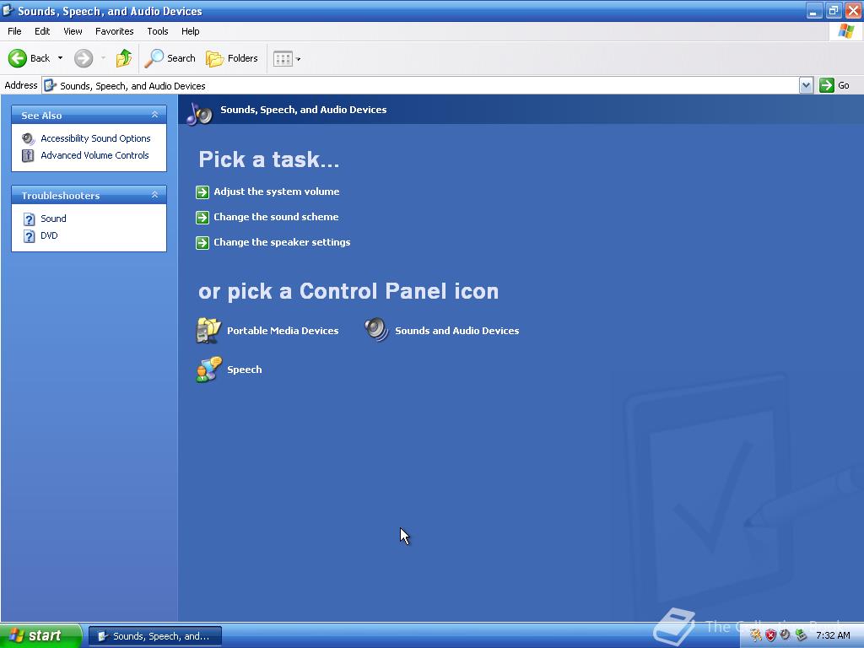Click arrow icon beside Change the sound scheme
Viewport: 864px width, 648px height.
click(202, 217)
